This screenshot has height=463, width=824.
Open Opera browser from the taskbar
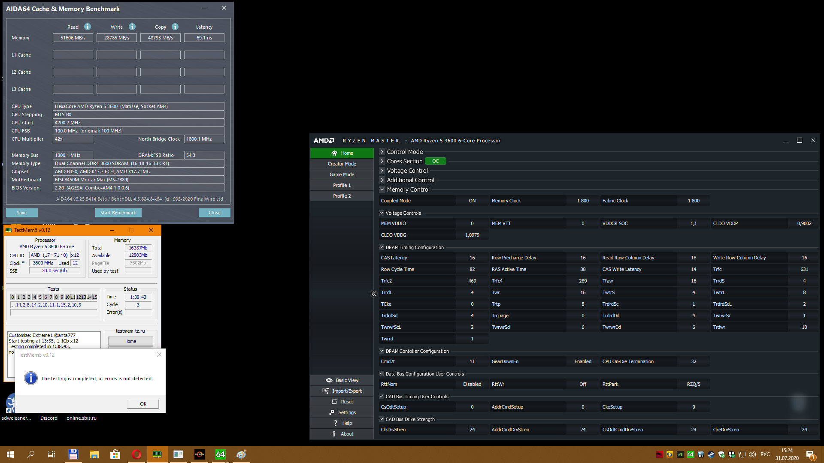click(x=136, y=454)
